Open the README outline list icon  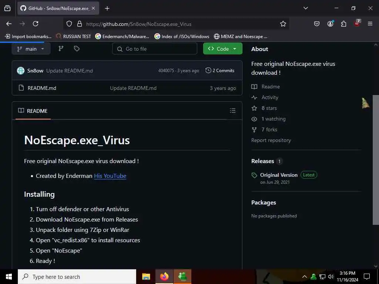coord(232,111)
